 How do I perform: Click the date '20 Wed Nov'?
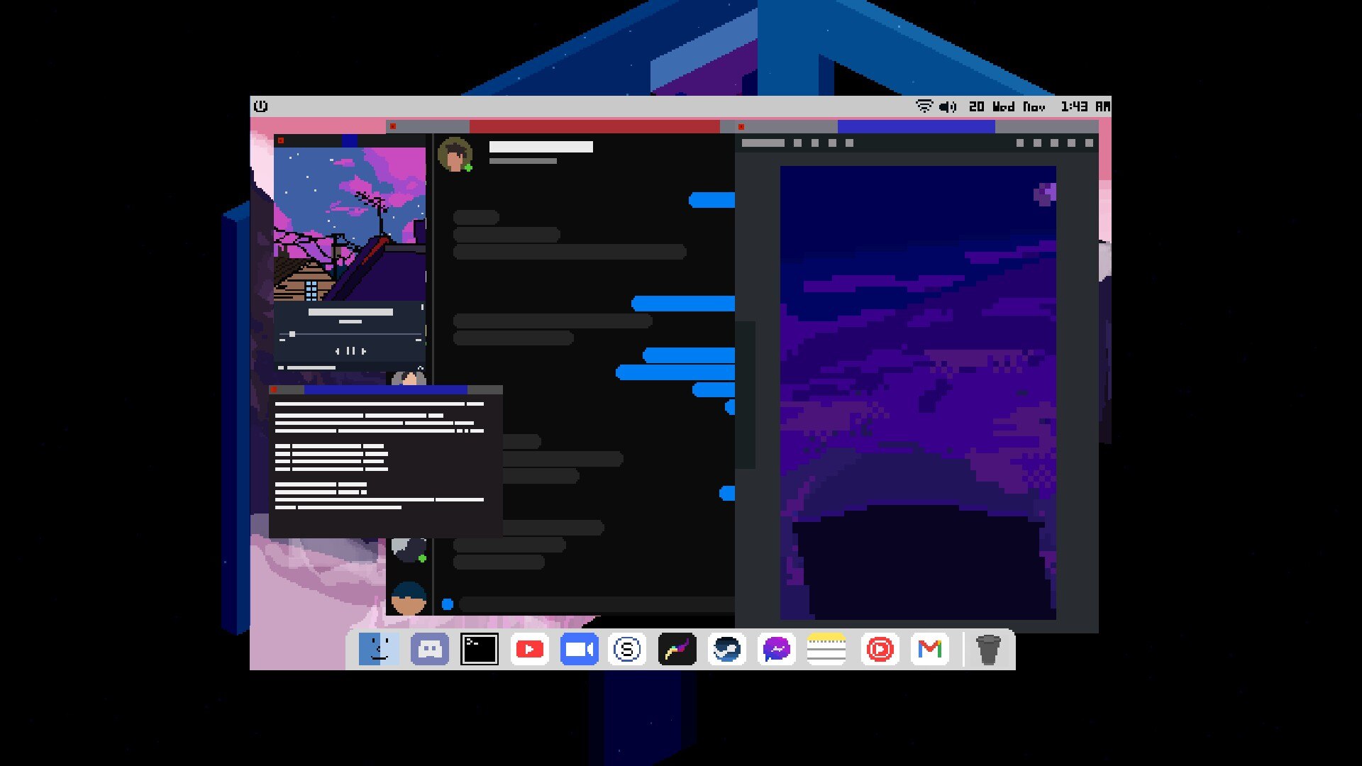point(1007,106)
